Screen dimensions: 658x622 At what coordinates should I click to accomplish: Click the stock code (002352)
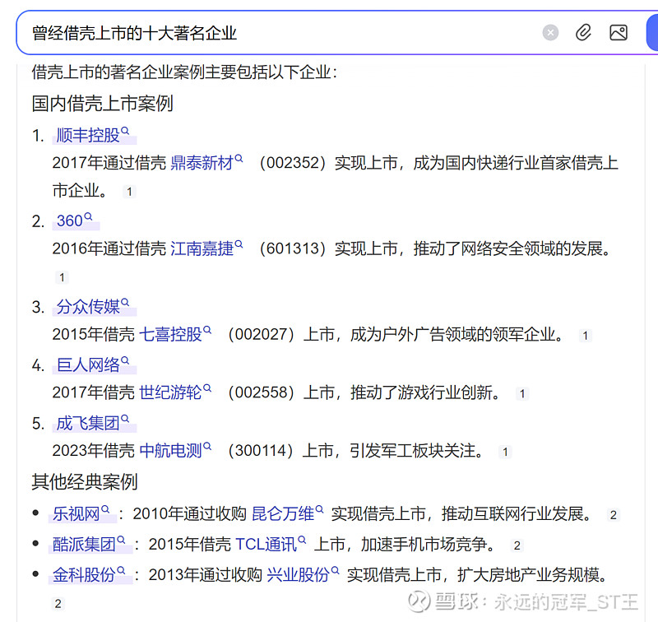pyautogui.click(x=293, y=163)
